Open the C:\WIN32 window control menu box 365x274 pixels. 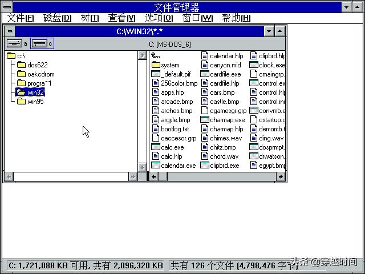point(10,31)
